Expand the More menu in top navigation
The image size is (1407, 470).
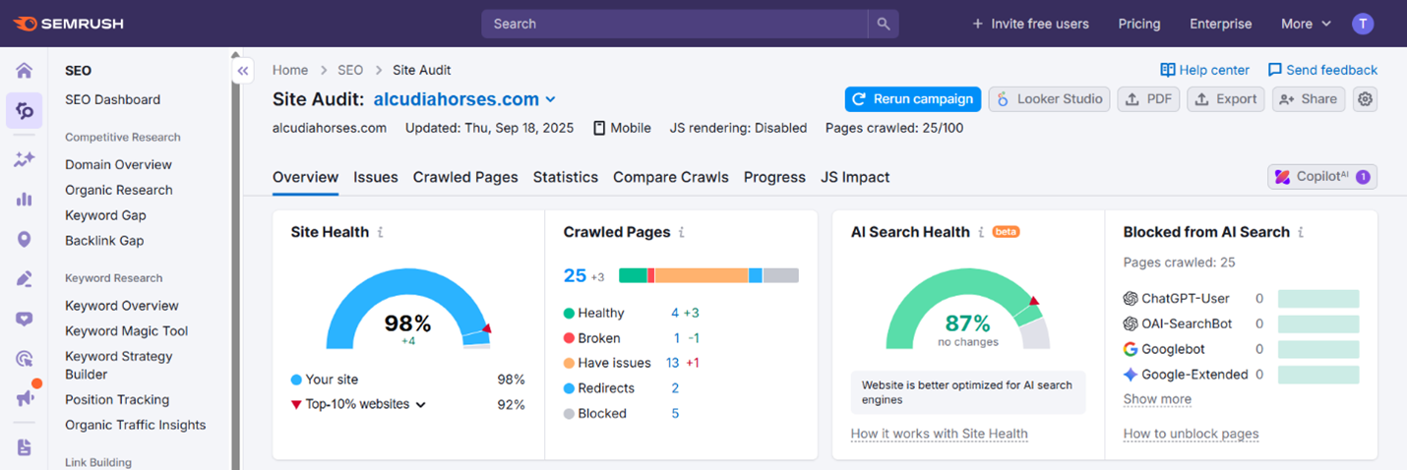[1305, 24]
